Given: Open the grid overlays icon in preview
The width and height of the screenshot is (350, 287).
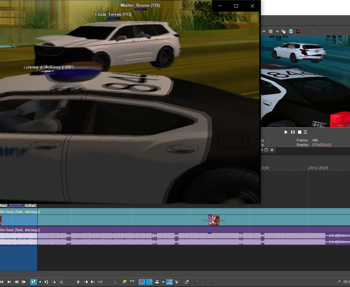Looking at the screenshot, I should 271,31.
